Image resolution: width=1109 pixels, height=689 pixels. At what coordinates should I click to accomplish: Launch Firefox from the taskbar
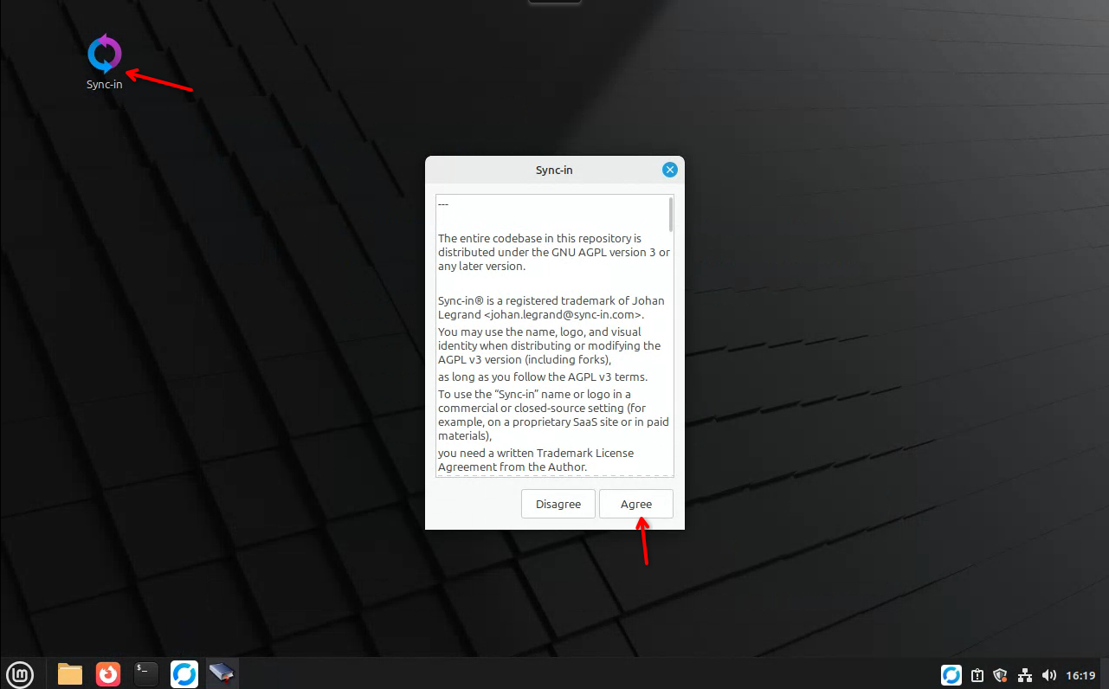[x=108, y=673]
